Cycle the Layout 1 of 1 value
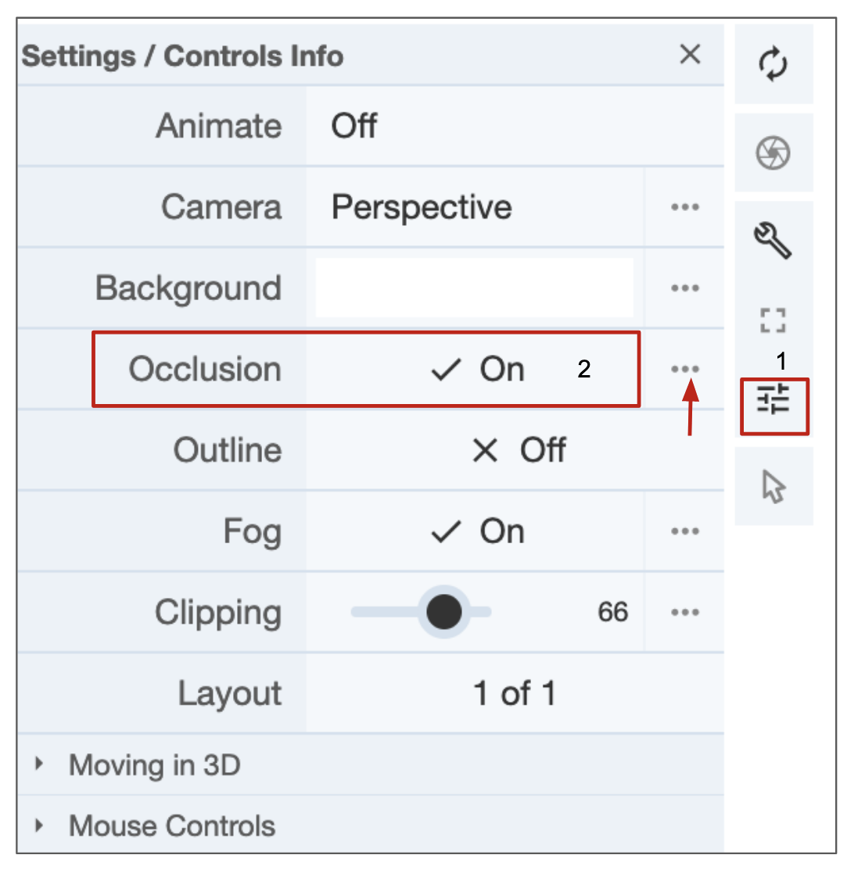 pyautogui.click(x=514, y=694)
